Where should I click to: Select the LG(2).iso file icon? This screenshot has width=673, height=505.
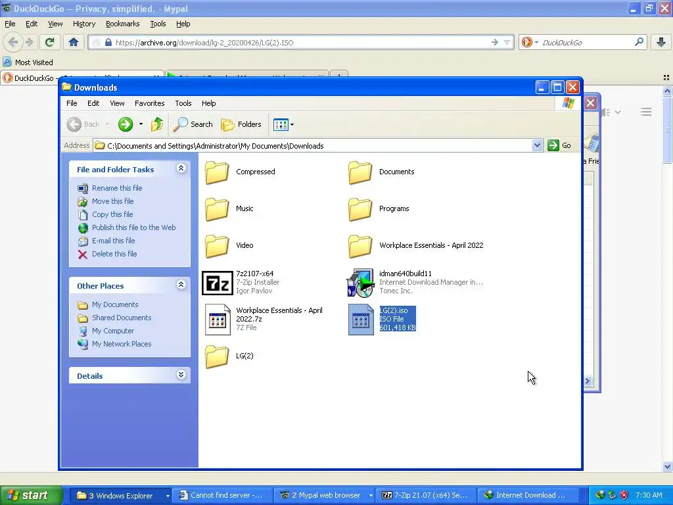tap(361, 319)
